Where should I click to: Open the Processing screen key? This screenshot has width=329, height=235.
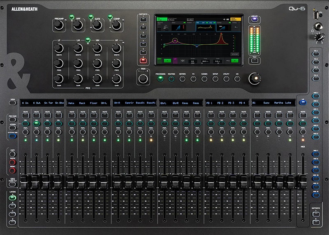click(x=160, y=79)
